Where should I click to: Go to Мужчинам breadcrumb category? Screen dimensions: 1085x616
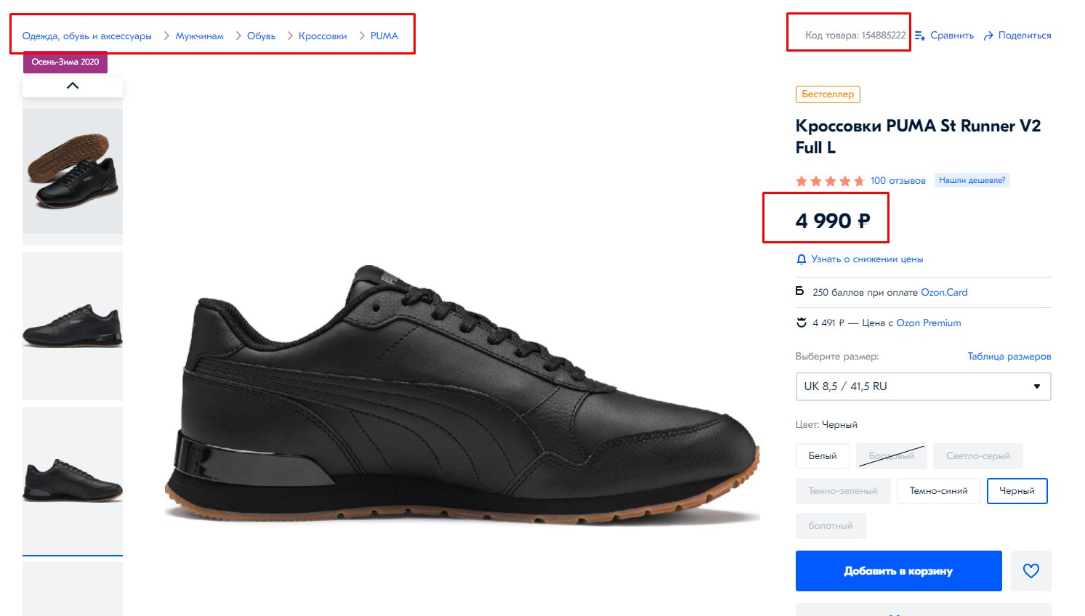(x=199, y=36)
